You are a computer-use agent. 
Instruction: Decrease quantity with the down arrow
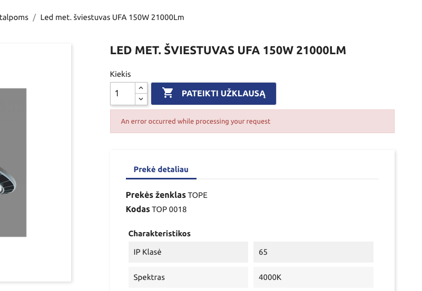click(x=141, y=99)
